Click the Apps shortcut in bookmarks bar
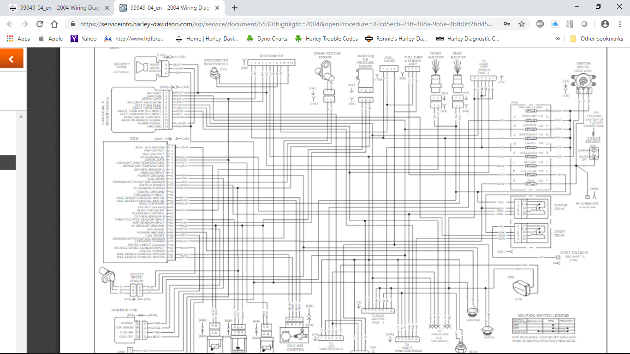The height and width of the screenshot is (354, 630). point(18,39)
